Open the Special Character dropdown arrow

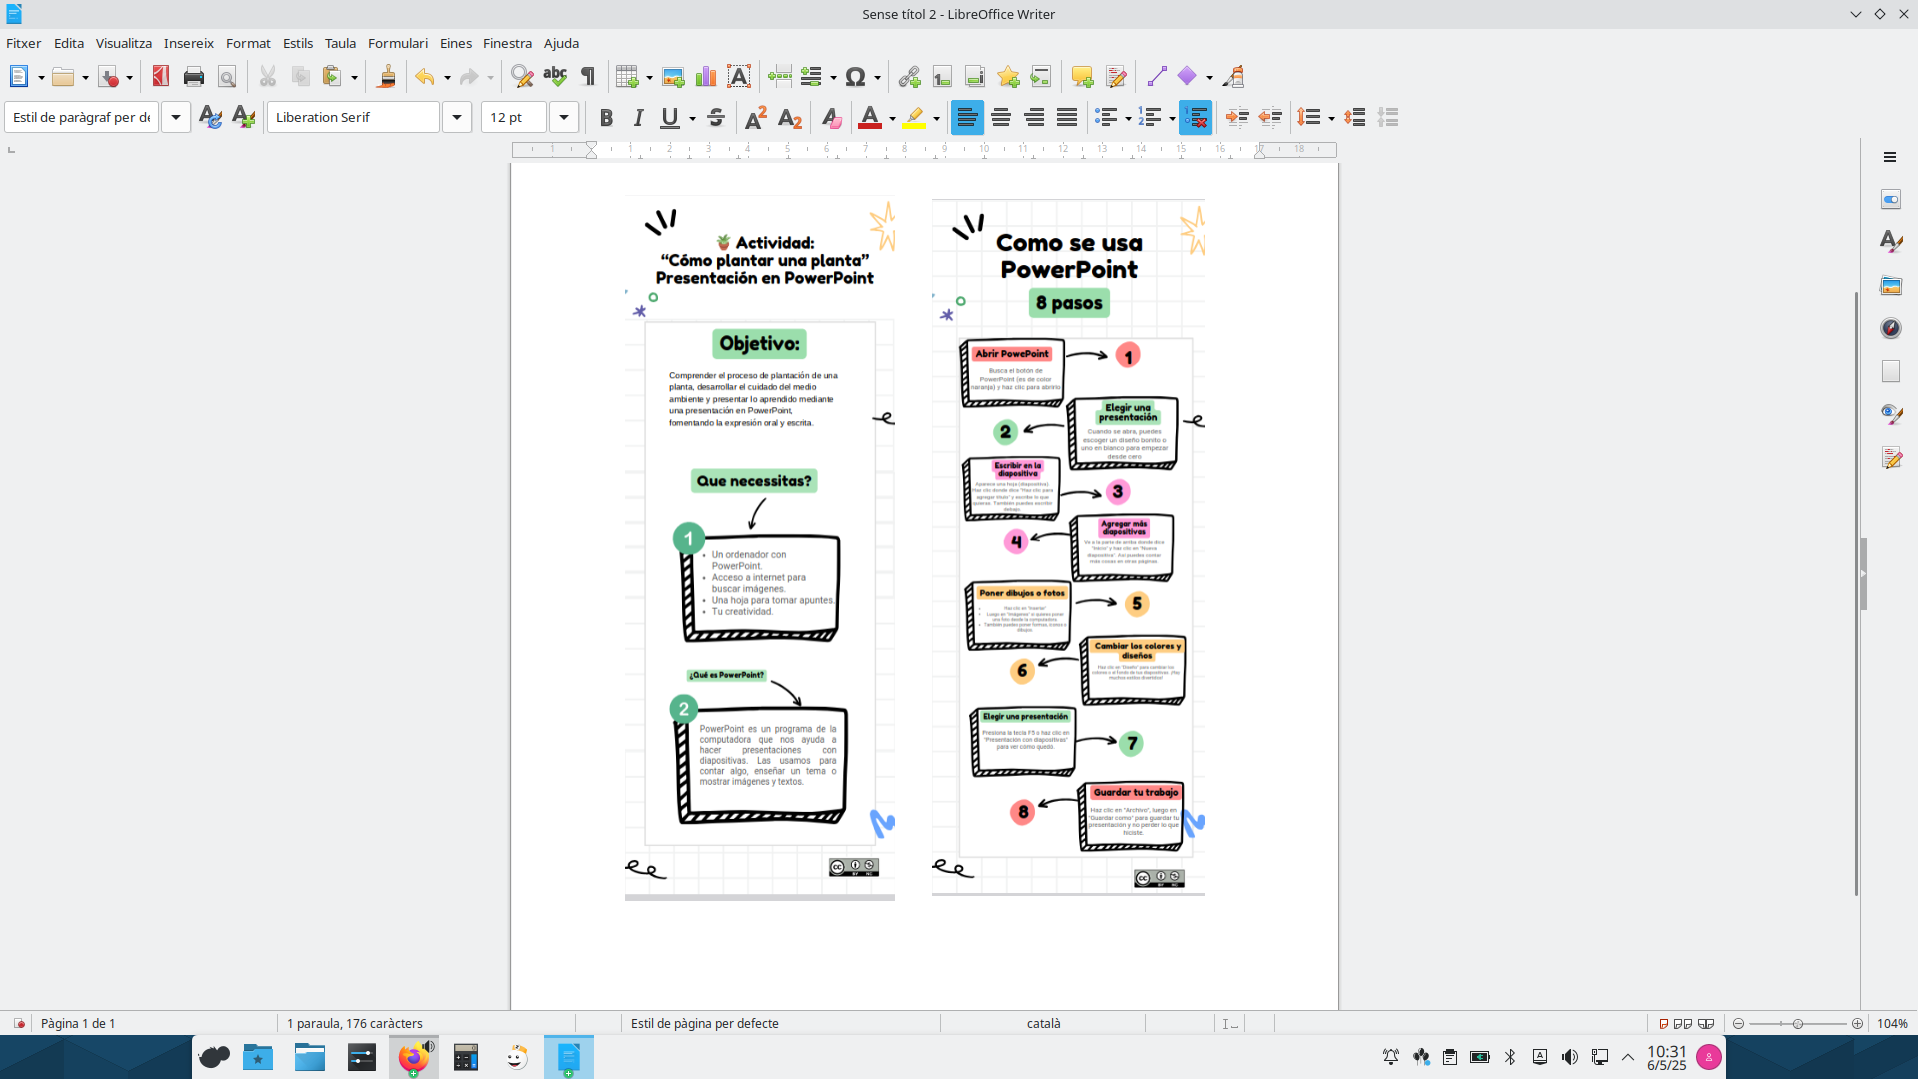[x=877, y=78]
